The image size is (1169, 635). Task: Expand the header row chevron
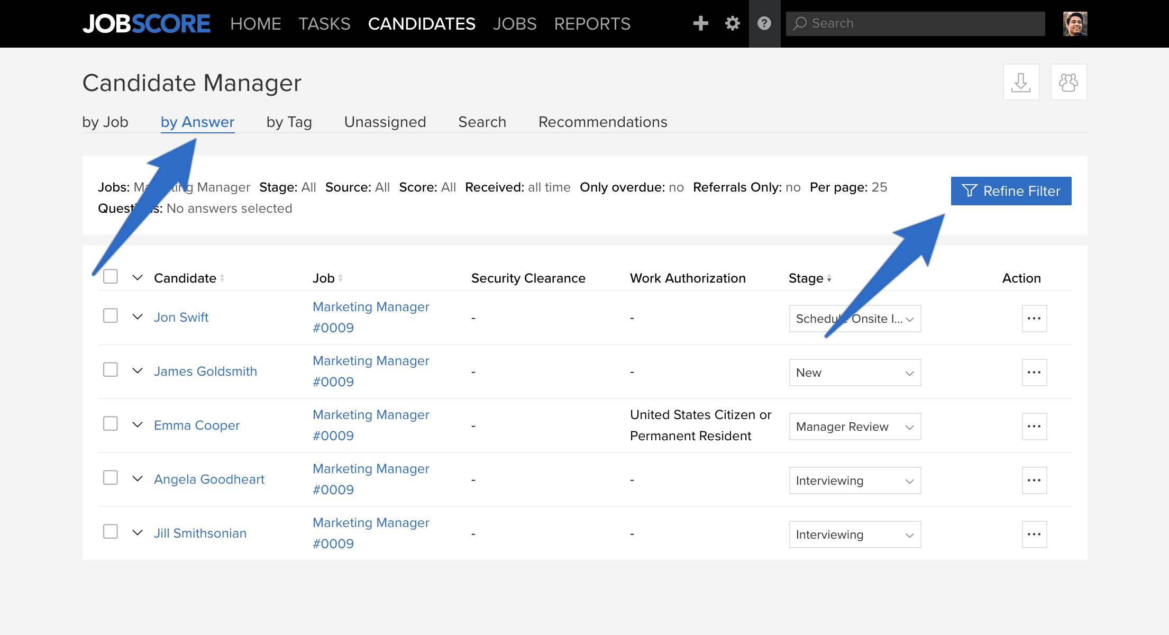click(x=138, y=278)
